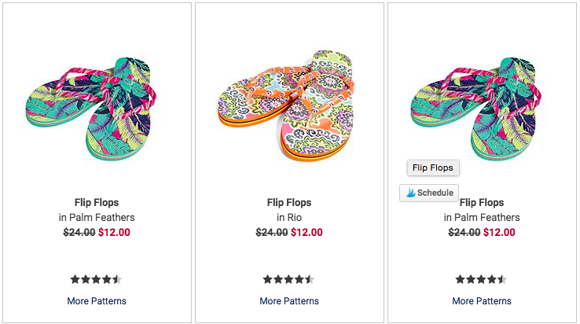Open More Patterns in the third card

click(x=482, y=301)
